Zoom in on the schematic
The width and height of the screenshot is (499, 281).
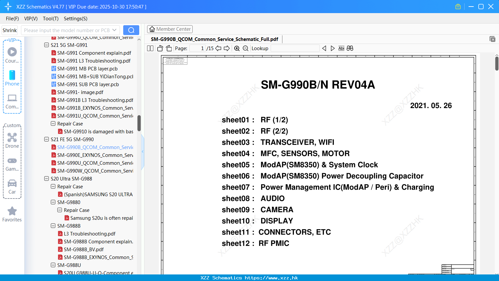point(237,48)
